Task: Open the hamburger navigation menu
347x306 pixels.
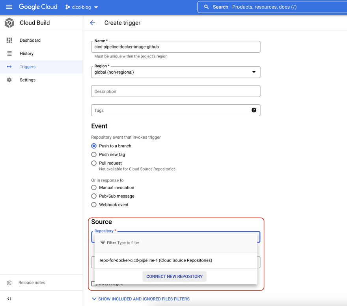Action: pyautogui.click(x=9, y=7)
